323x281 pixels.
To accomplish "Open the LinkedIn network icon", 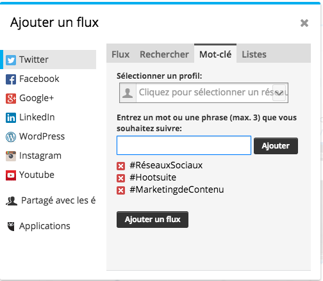I will coord(11,118).
